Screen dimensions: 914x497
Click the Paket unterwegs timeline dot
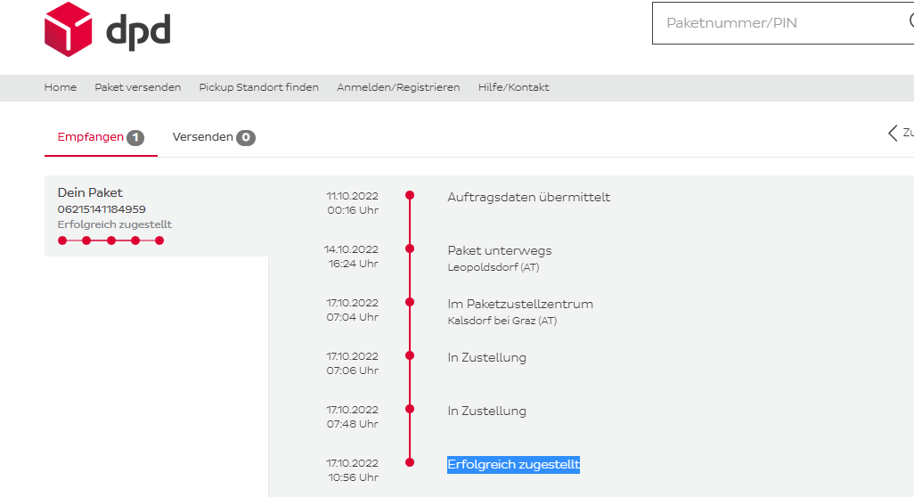point(410,248)
